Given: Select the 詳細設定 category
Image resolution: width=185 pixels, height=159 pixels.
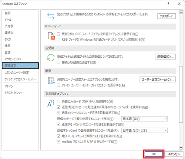Looking at the screenshot, I should [x=20, y=65].
